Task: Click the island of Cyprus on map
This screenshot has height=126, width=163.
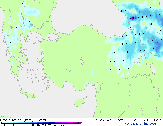Action: coord(80,101)
